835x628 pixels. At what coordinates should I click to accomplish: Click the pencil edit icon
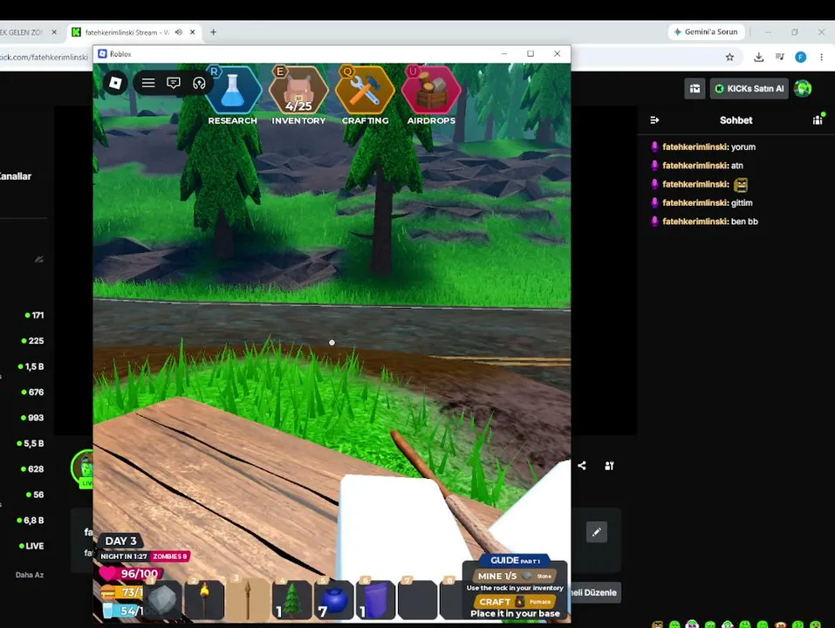click(x=597, y=532)
